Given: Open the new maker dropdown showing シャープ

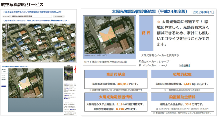Looking at the screenshot, I should click(x=170, y=66).
